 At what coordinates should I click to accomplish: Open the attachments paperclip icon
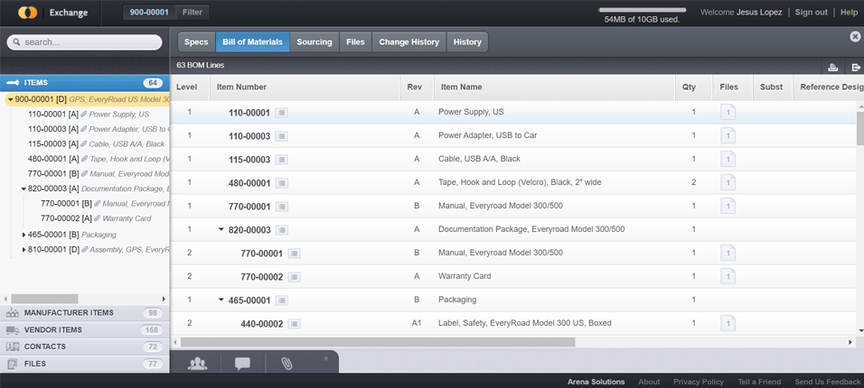286,364
